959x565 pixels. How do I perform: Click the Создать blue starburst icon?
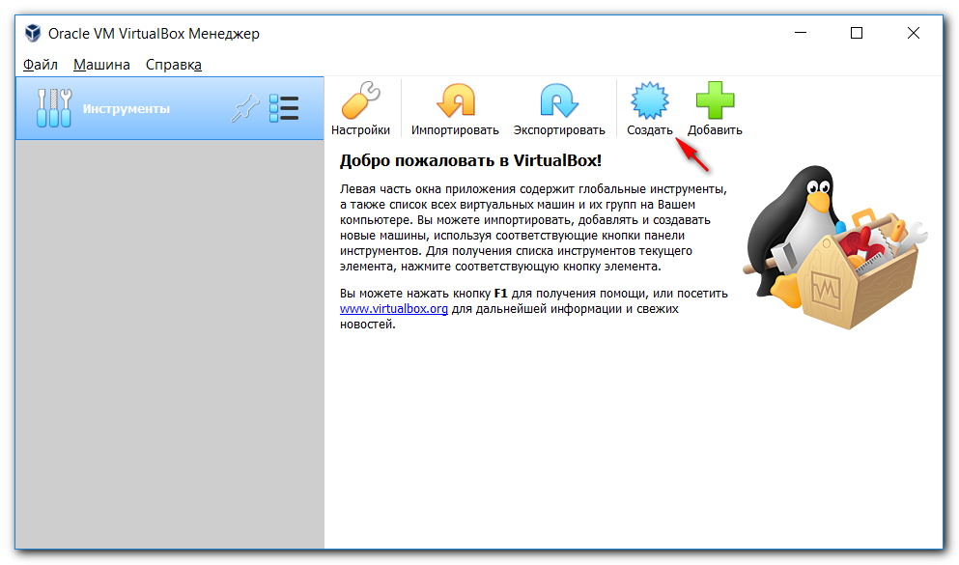650,100
